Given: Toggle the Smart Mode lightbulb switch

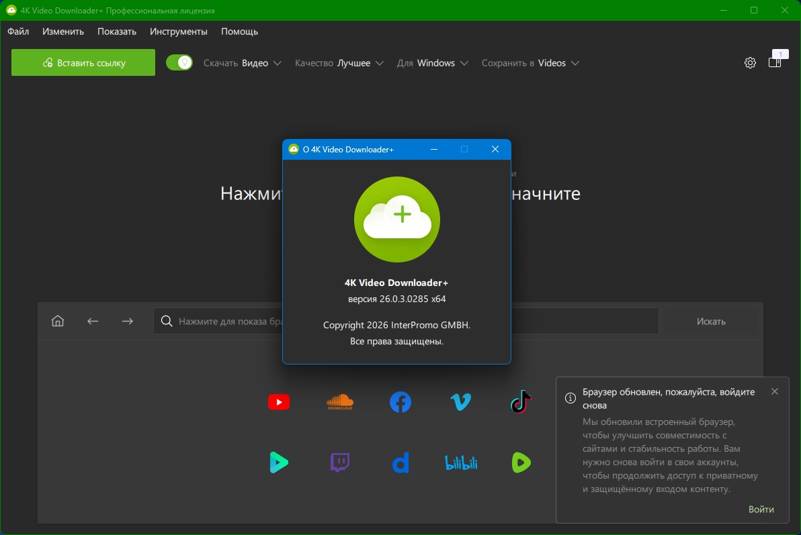Looking at the screenshot, I should [179, 63].
